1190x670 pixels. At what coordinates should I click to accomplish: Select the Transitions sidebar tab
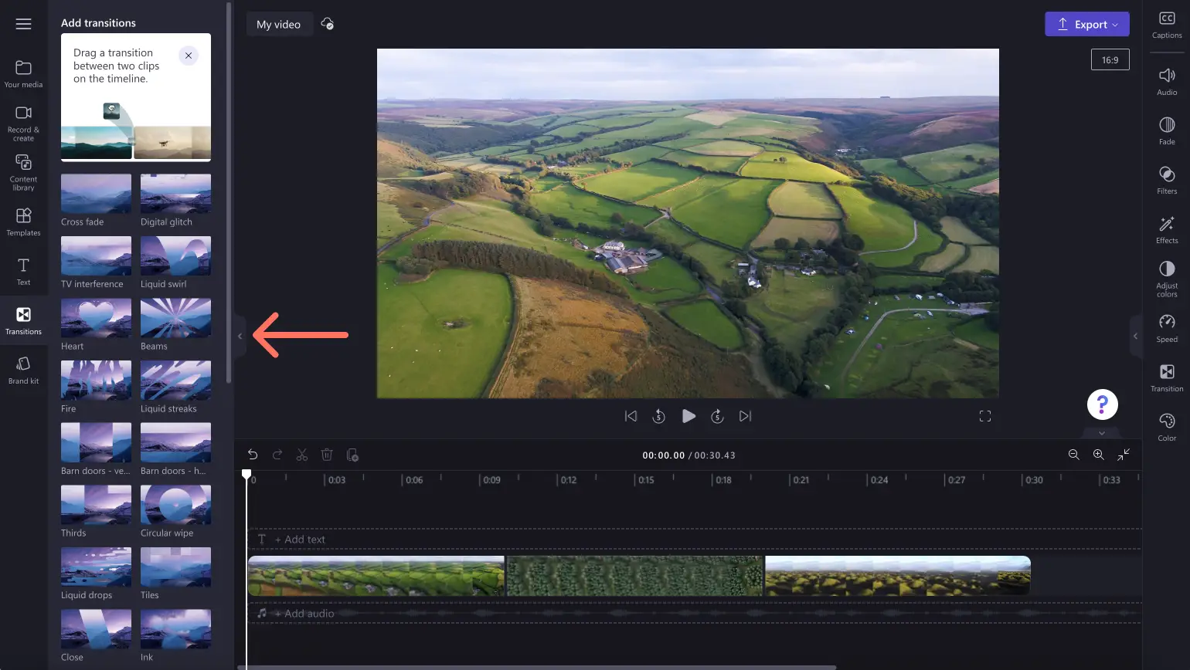coord(23,321)
